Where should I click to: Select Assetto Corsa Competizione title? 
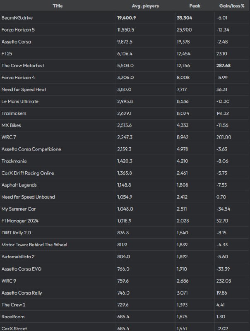[x=31, y=149]
